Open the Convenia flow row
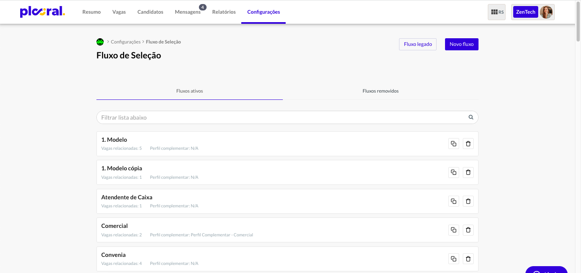The width and height of the screenshot is (581, 273). pyautogui.click(x=287, y=259)
